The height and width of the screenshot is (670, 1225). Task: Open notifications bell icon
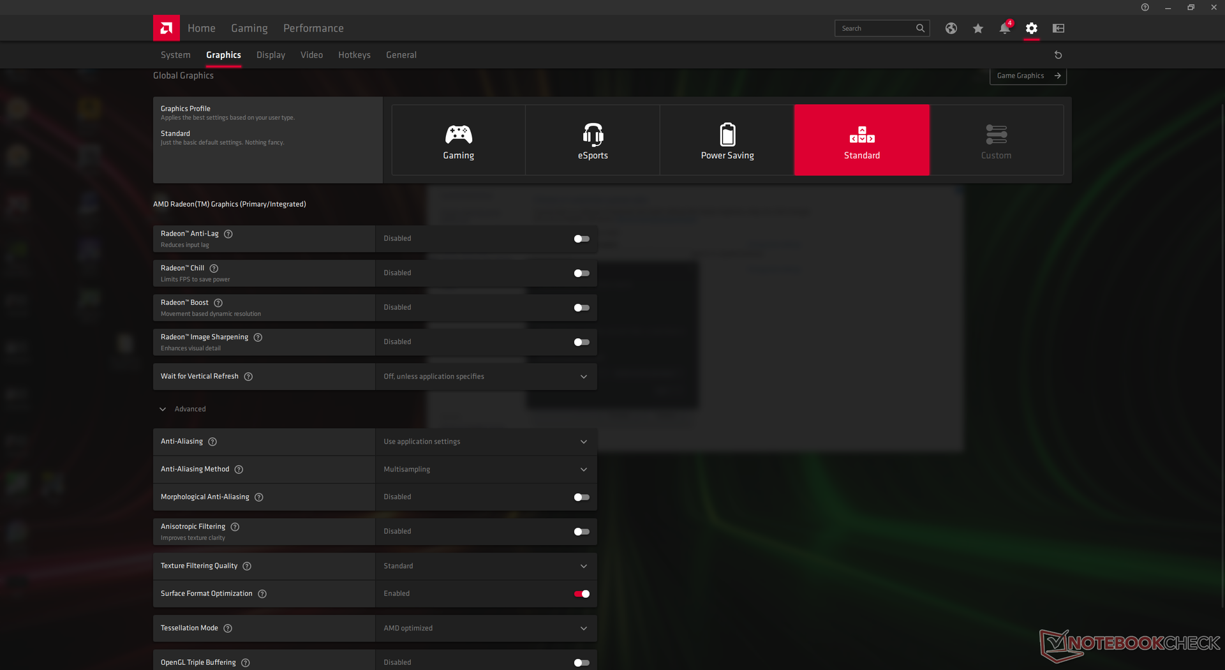1005,28
